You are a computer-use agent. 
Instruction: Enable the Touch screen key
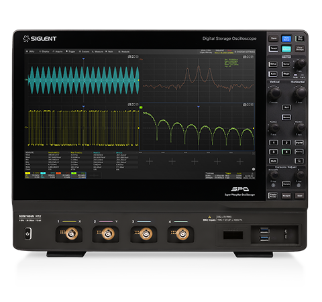pyautogui.click(x=273, y=48)
